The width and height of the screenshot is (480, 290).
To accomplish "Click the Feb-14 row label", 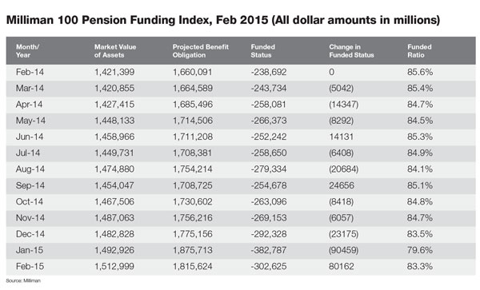I will pyautogui.click(x=30, y=72).
